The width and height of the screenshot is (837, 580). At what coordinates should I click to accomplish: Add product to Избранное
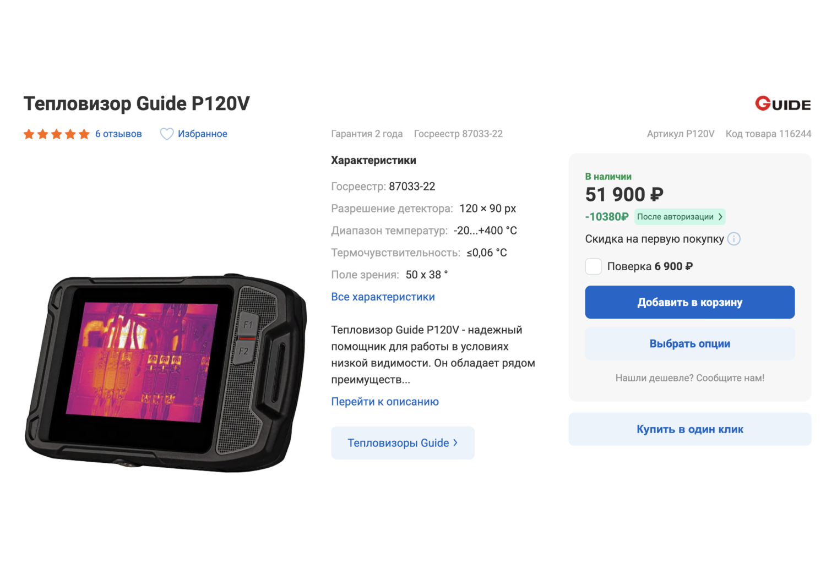(193, 134)
